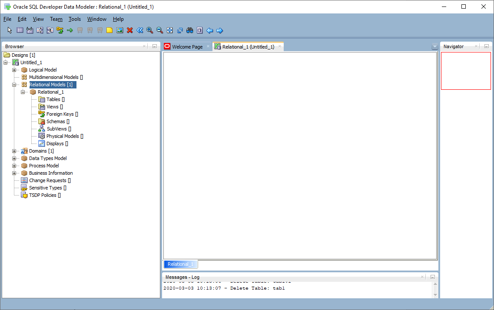
Task: Close the Navigator panel
Action: tap(476, 46)
